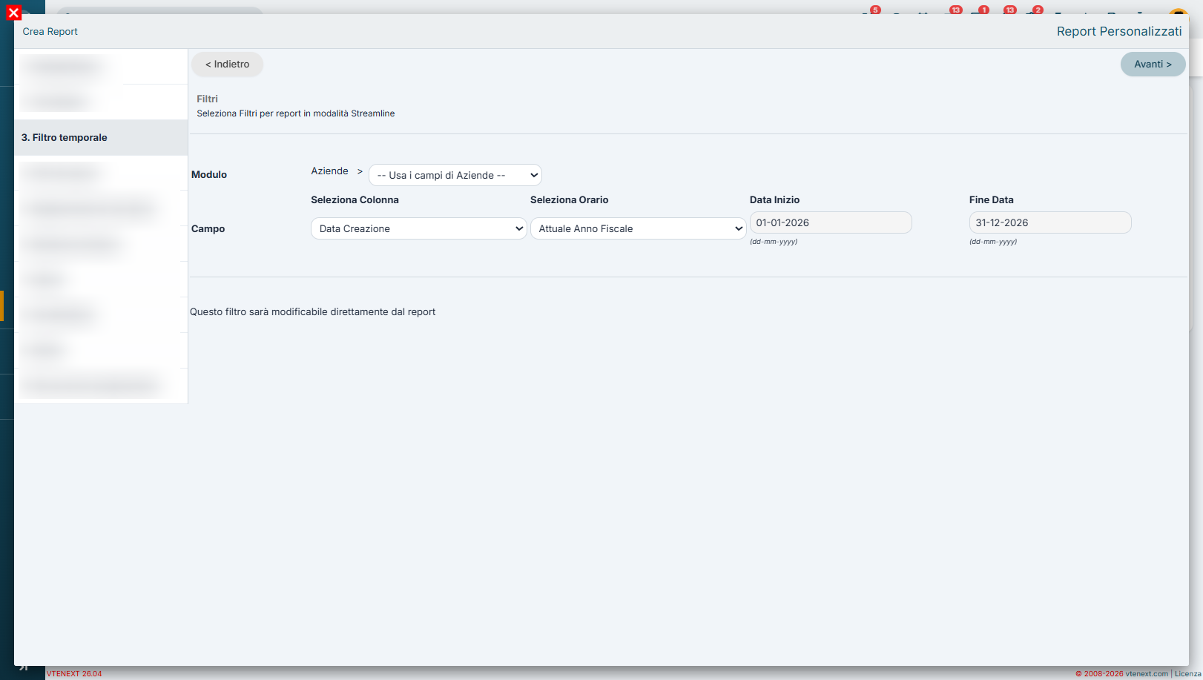Click the VTENEXT 26.04 version text
This screenshot has width=1203, height=680.
click(x=74, y=673)
